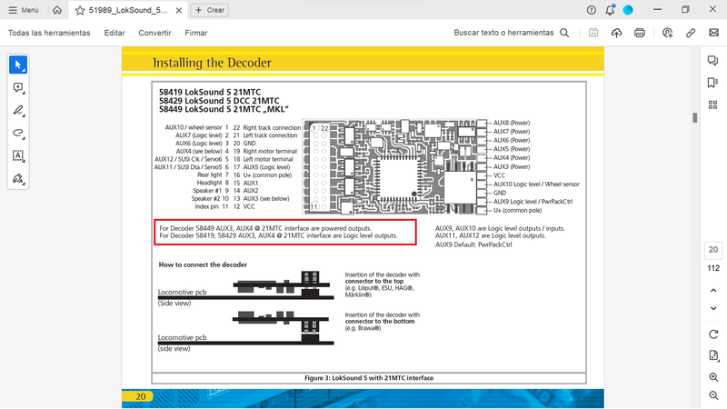Go to the Home icon
727x409 pixels.
[57, 10]
